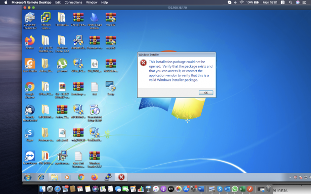This screenshot has height=194, width=311.
Task: Select the Canon MF Toolbox desktop icon
Action: (30, 21)
